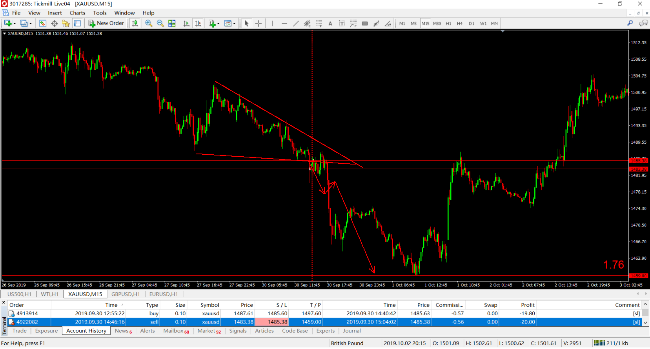650x349 pixels.
Task: Select the vertical line tool
Action: click(x=273, y=24)
